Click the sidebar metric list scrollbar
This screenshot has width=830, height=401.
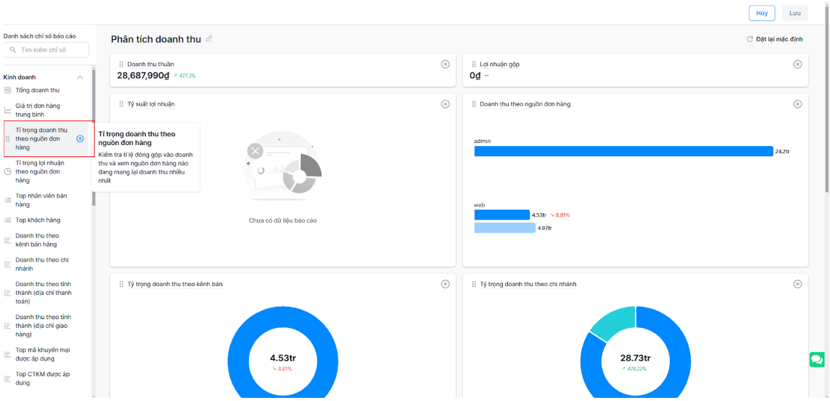[94, 137]
